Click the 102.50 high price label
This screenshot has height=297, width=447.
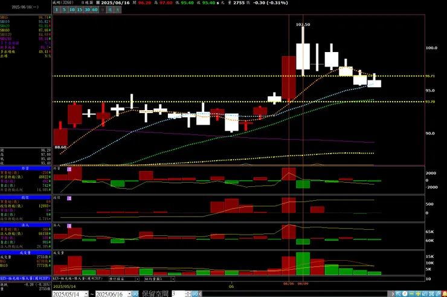tap(303, 25)
